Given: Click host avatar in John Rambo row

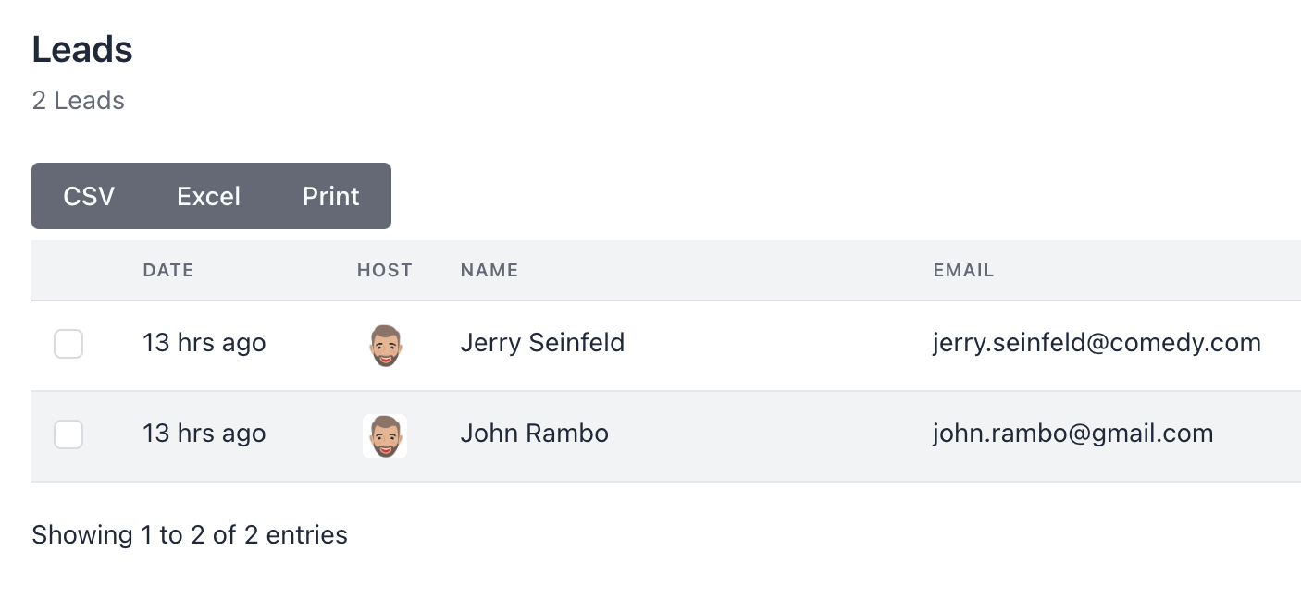Looking at the screenshot, I should (385, 435).
